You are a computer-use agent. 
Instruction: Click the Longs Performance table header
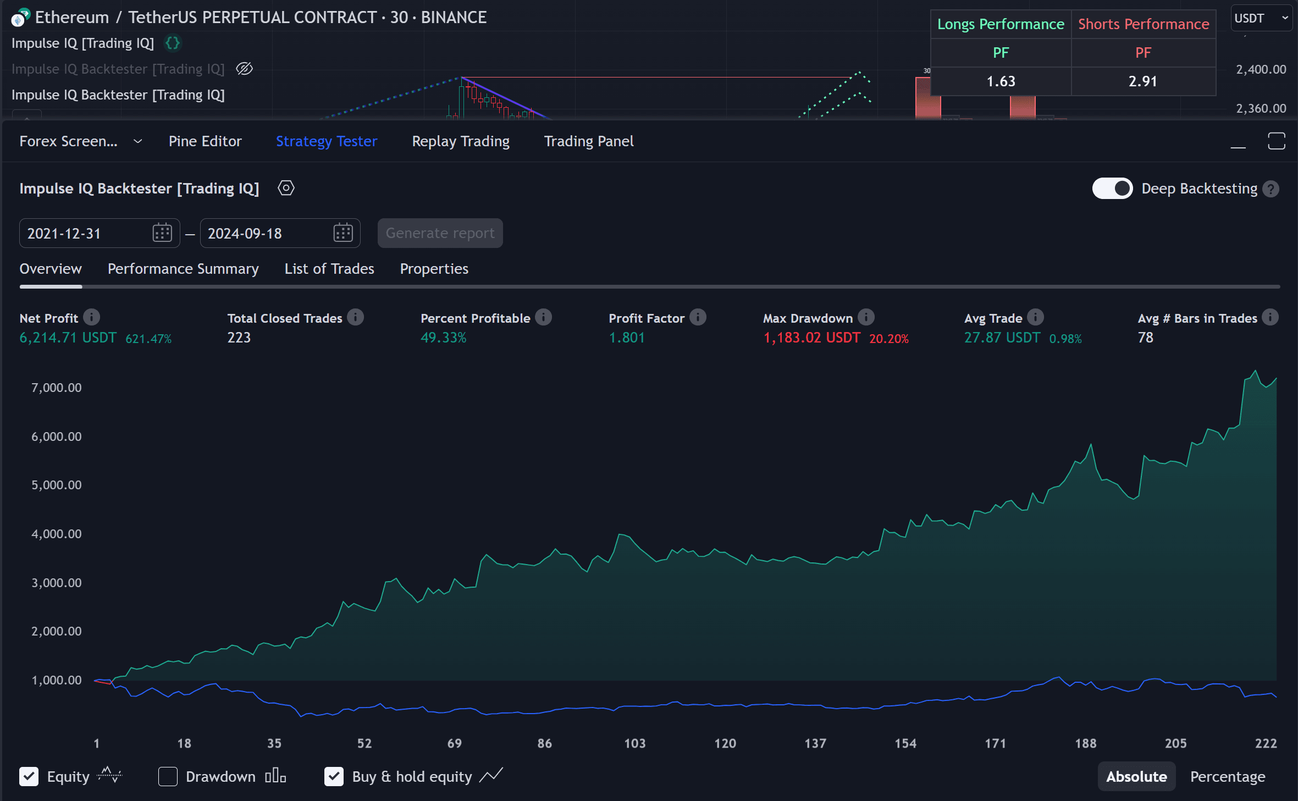click(x=1001, y=24)
